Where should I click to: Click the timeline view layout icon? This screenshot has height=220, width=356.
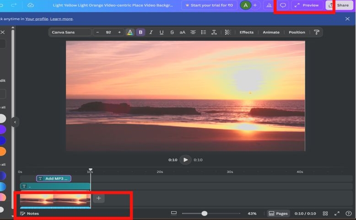[174, 213]
